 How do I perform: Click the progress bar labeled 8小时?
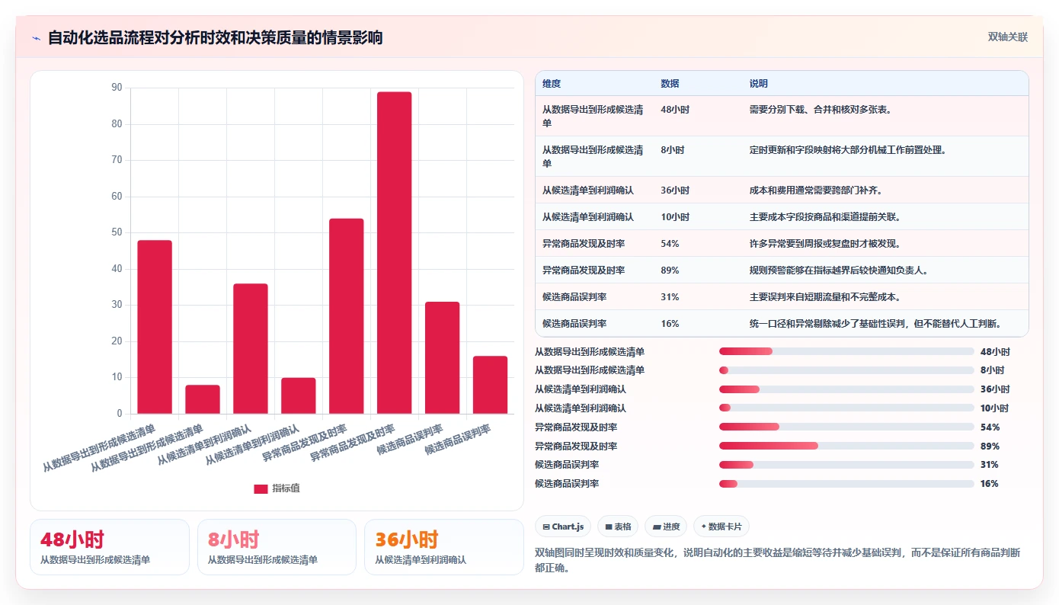coord(846,370)
